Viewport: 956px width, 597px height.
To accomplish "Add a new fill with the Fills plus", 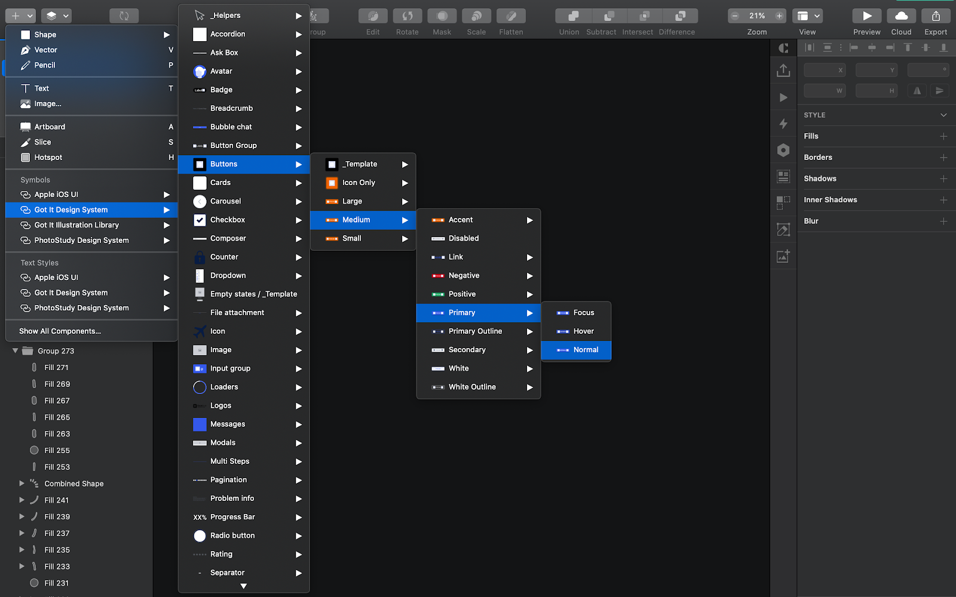I will pos(943,136).
